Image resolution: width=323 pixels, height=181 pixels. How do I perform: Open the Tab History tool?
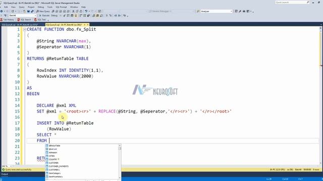7,20
